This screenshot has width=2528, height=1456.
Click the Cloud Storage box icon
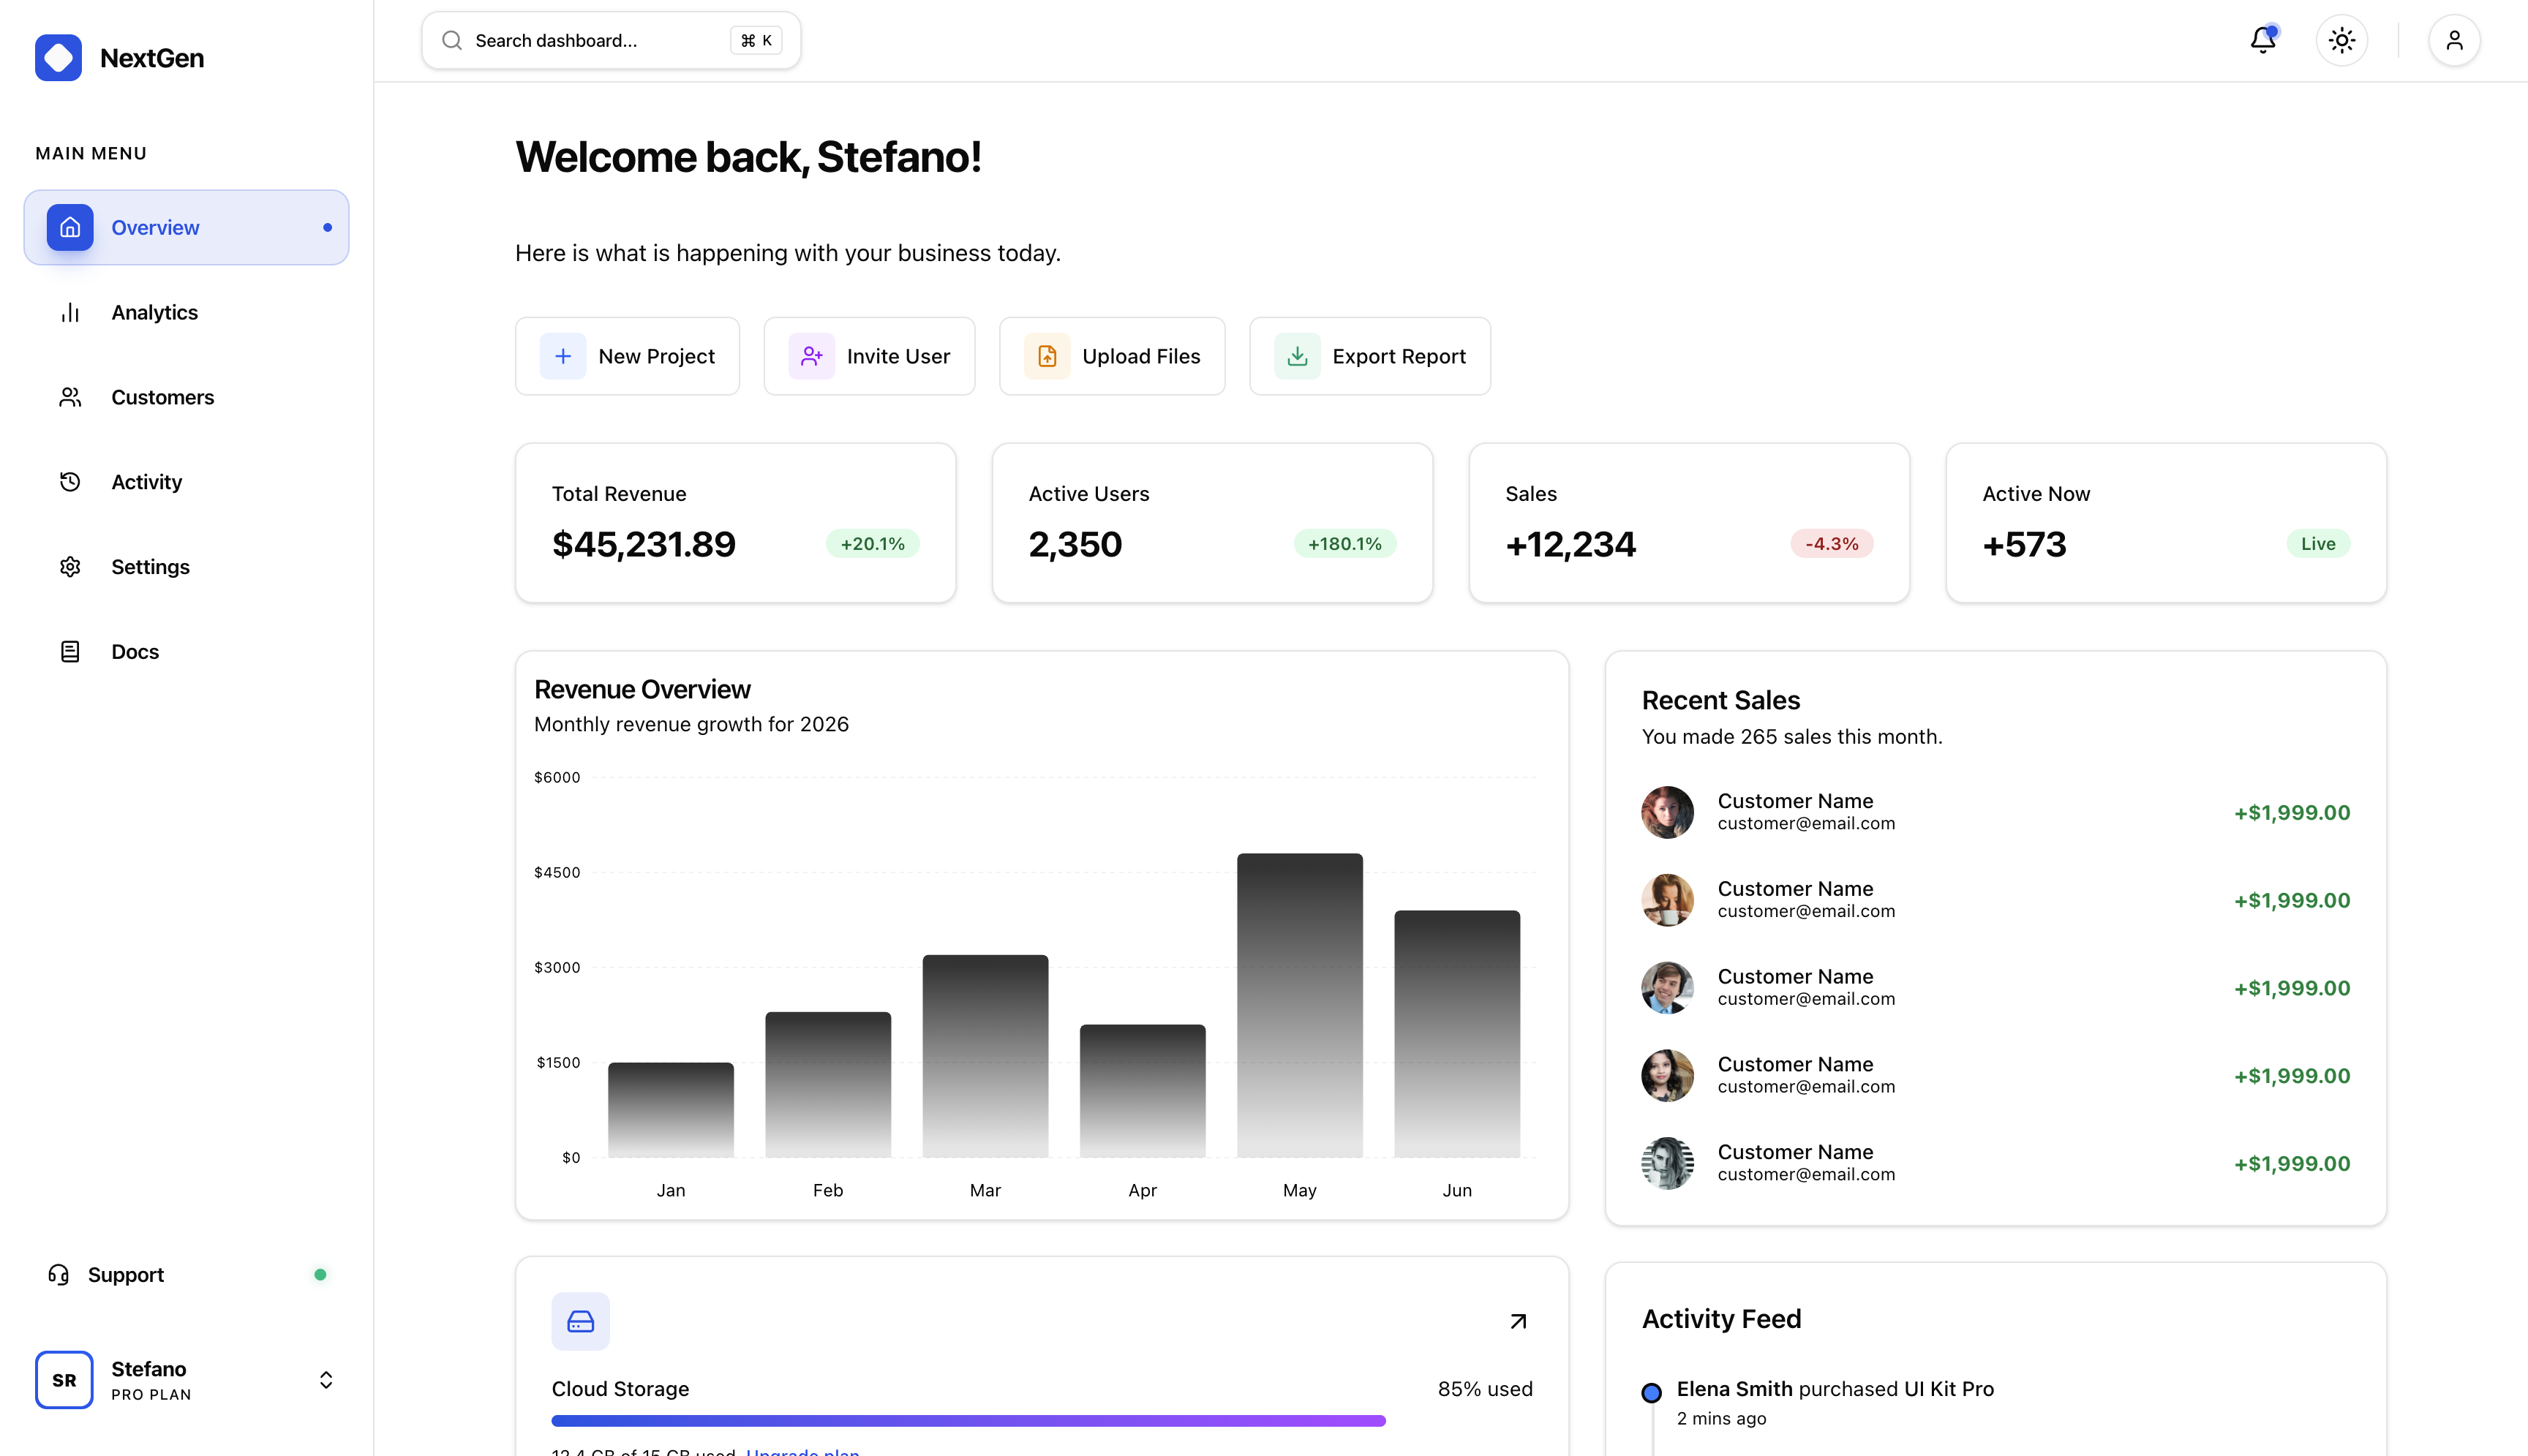point(580,1320)
